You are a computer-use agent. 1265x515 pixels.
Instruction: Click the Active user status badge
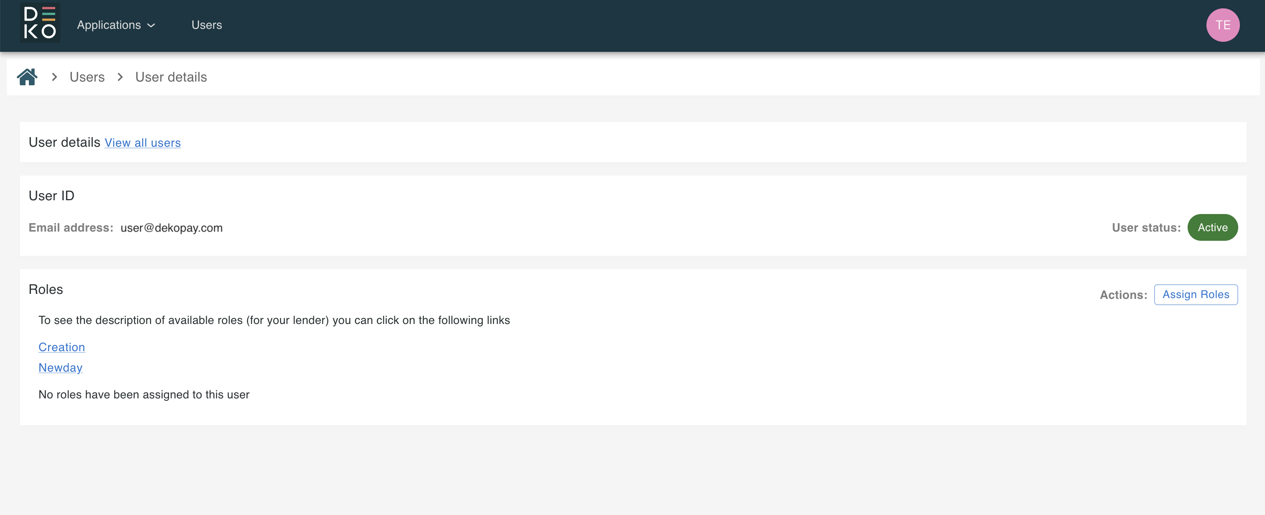(x=1212, y=227)
